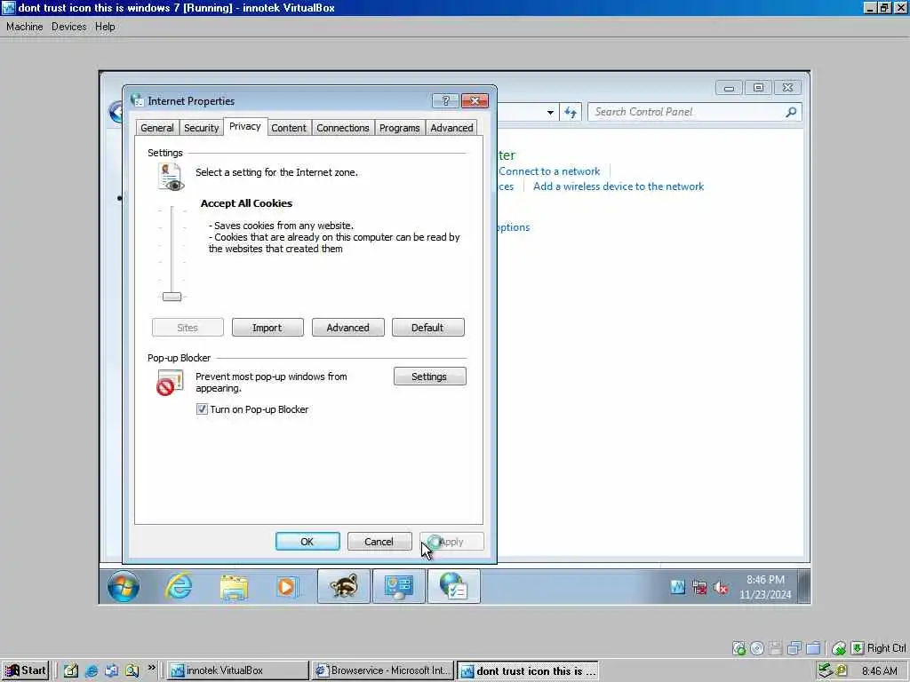Click the privacy level slider thumb
This screenshot has height=682, width=910.
point(172,297)
